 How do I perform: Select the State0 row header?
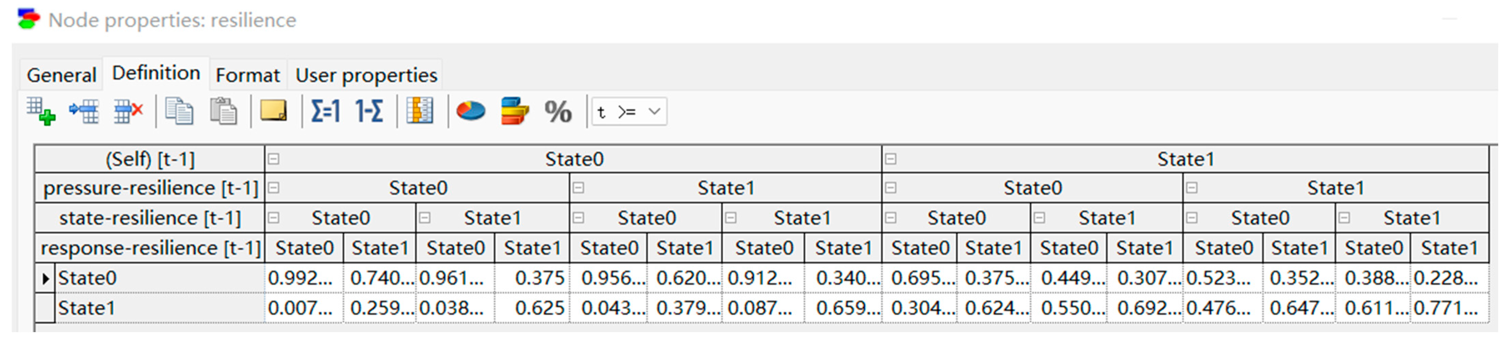(x=160, y=278)
